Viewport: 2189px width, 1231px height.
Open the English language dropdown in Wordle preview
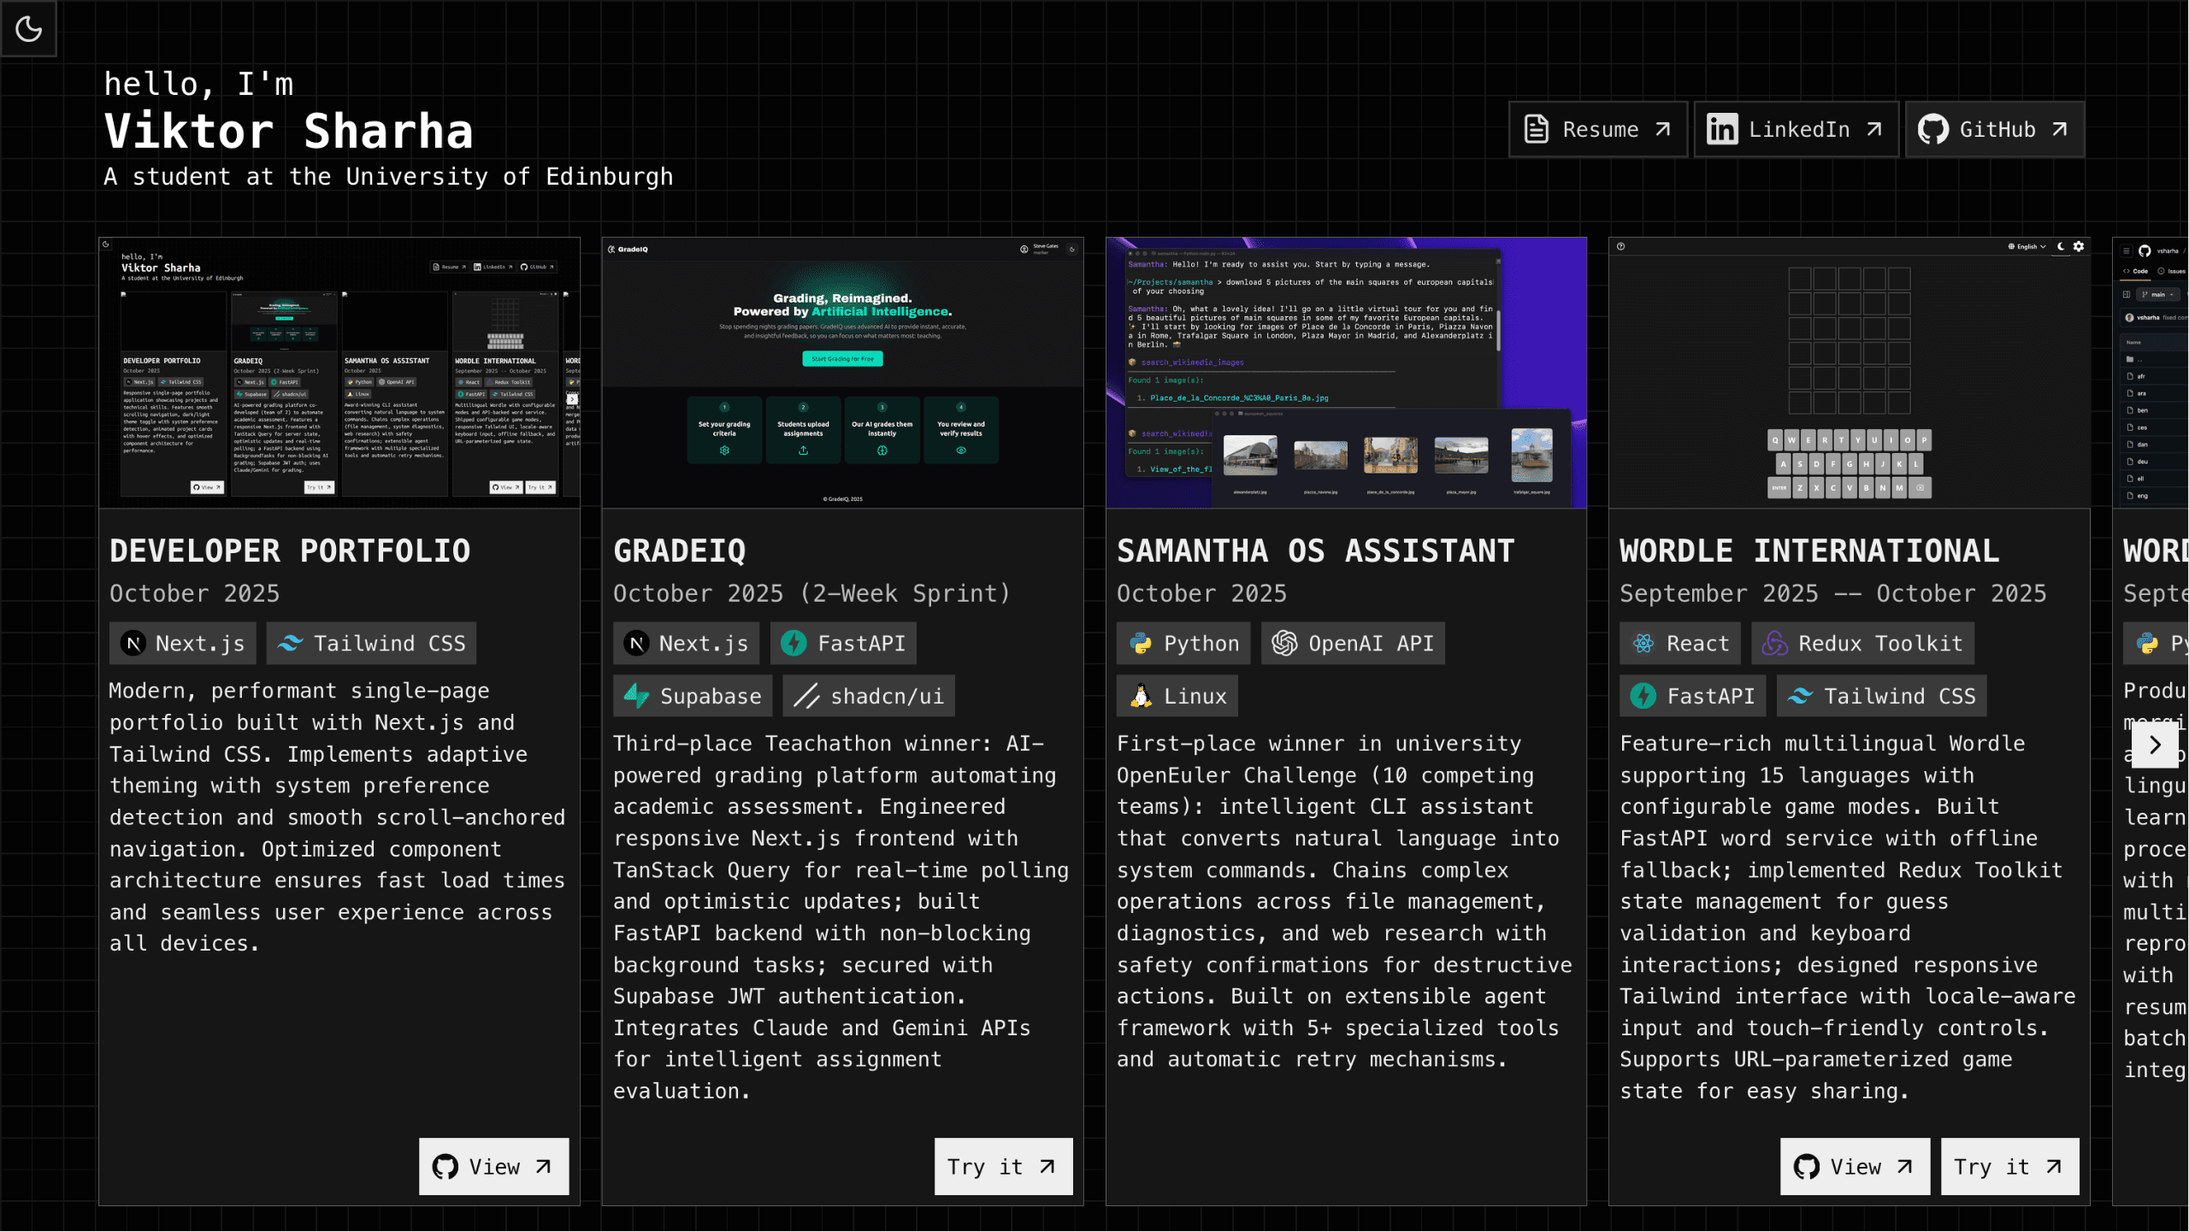[2027, 246]
